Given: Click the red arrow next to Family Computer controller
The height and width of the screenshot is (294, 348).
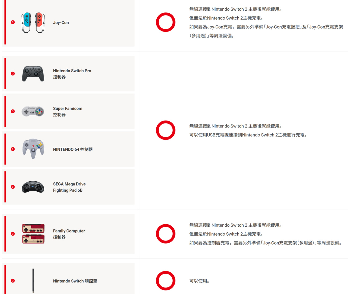Looking at the screenshot, I should click(x=13, y=234).
